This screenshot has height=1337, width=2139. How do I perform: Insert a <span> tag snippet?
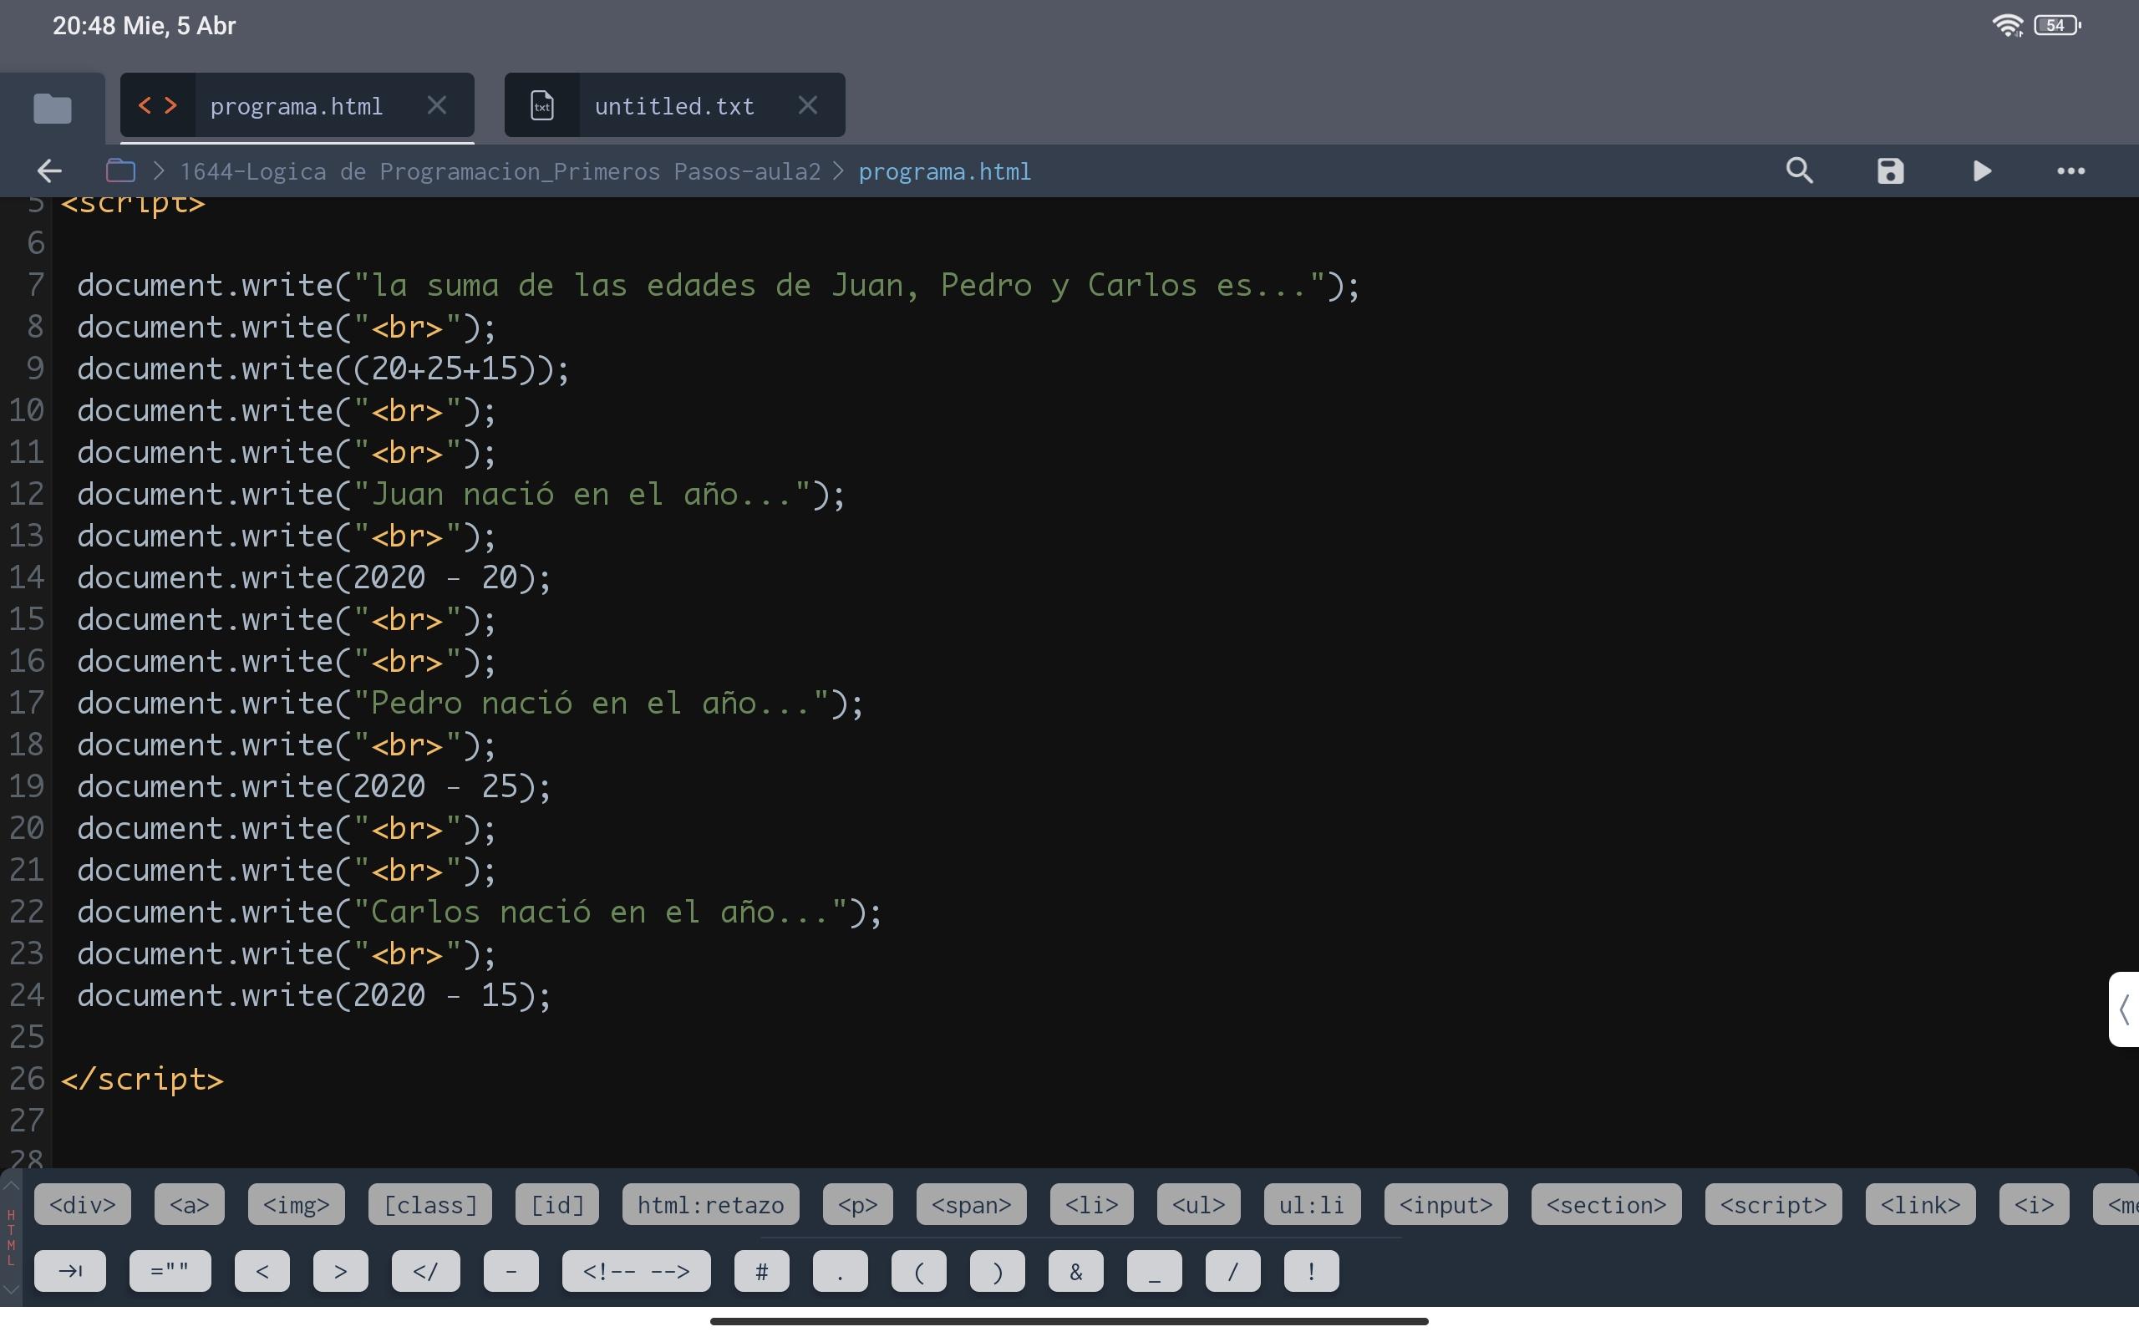[972, 1204]
